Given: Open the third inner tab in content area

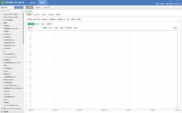Looking at the screenshot, I should tap(44, 15).
